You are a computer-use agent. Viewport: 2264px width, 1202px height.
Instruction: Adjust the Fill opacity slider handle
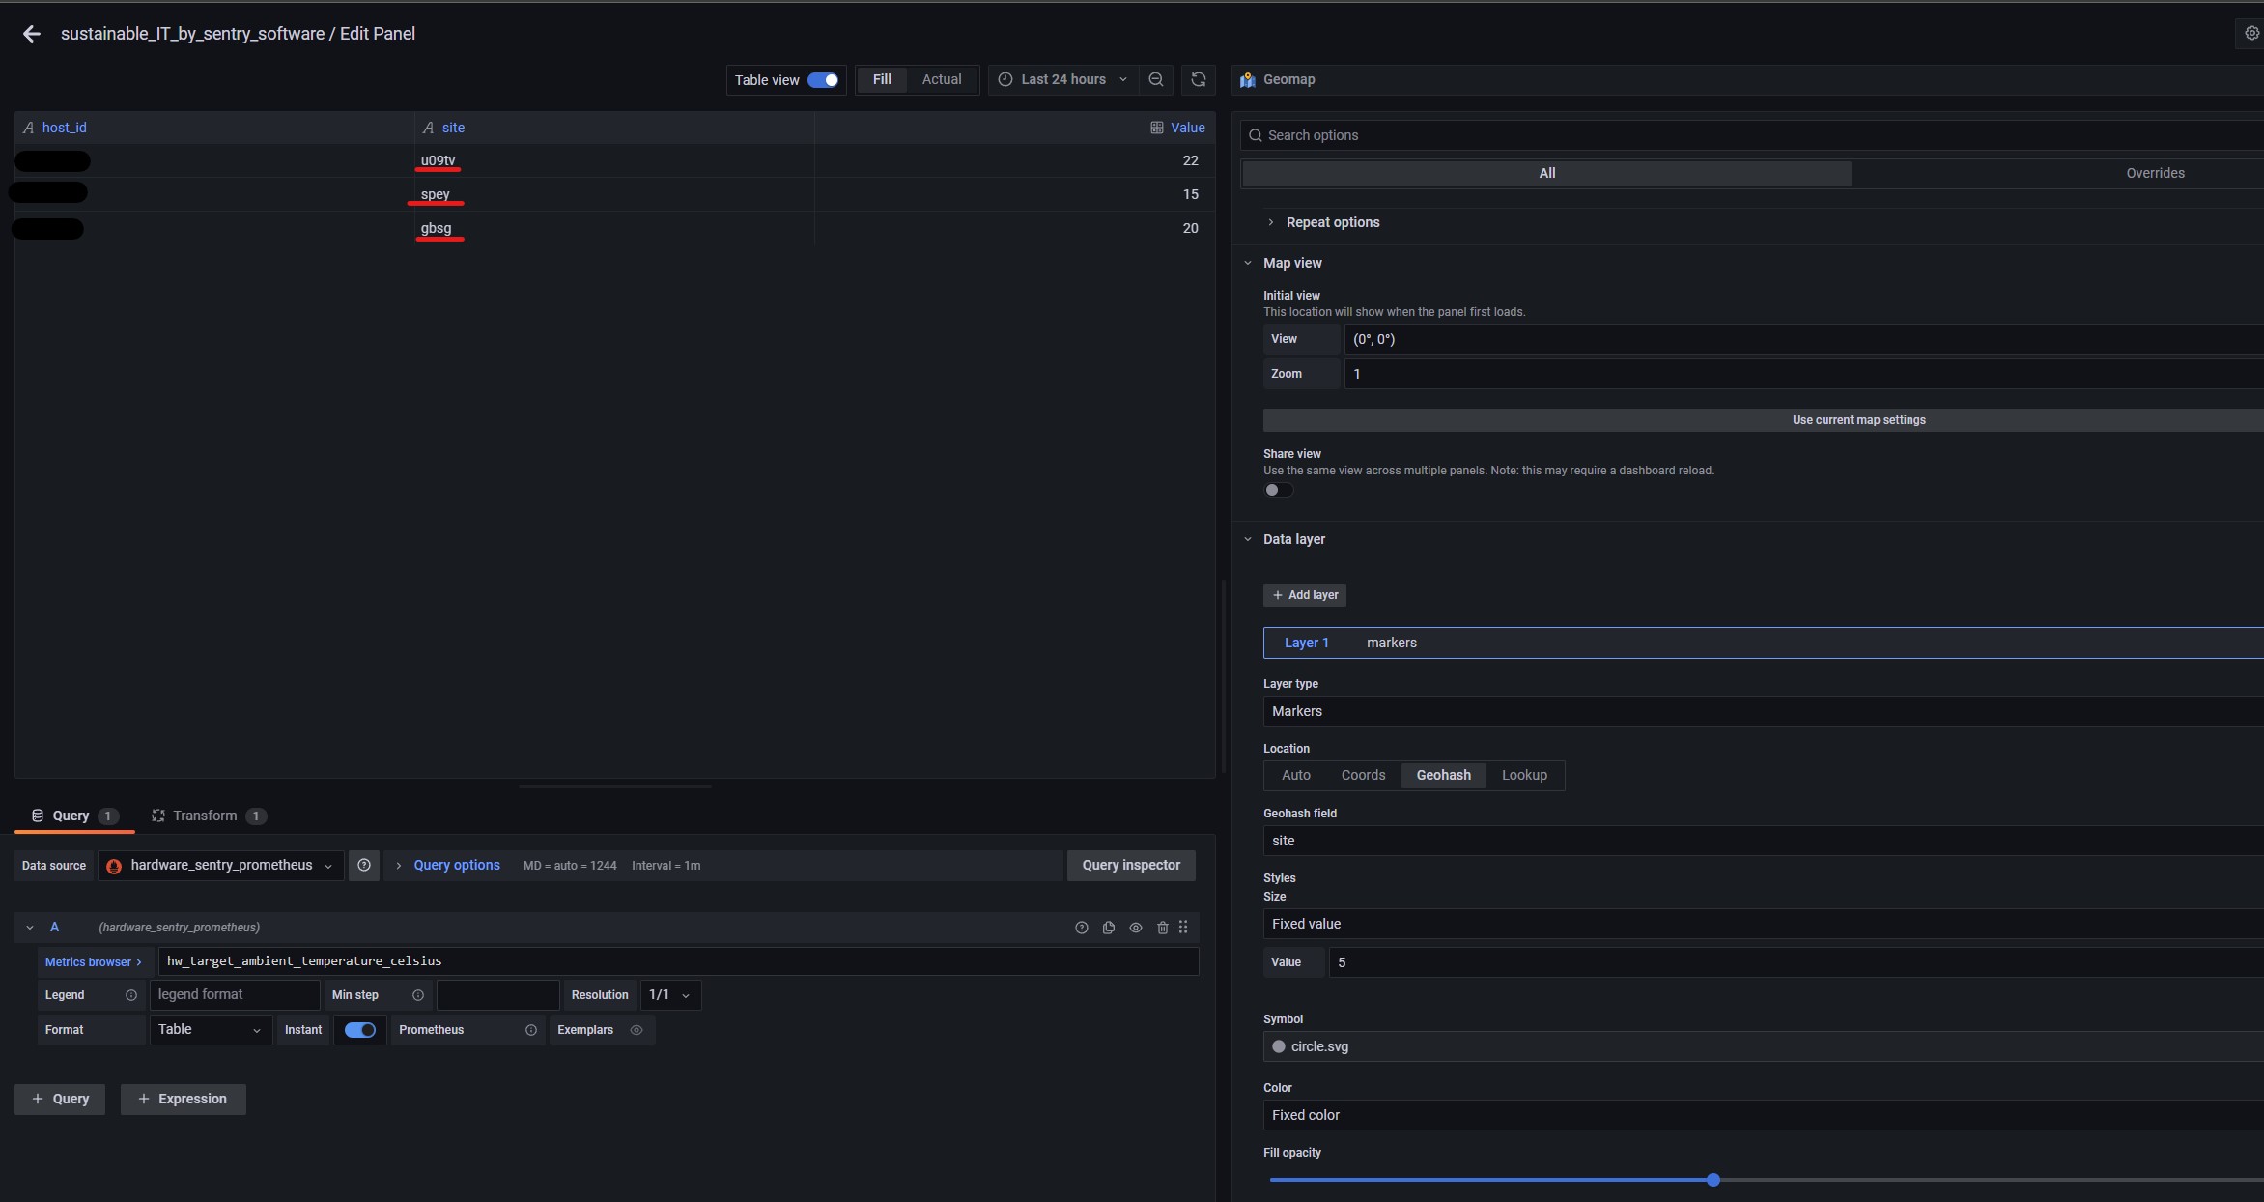1713,1180
